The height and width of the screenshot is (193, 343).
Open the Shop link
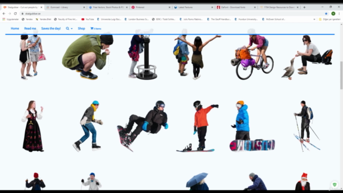coord(81,28)
